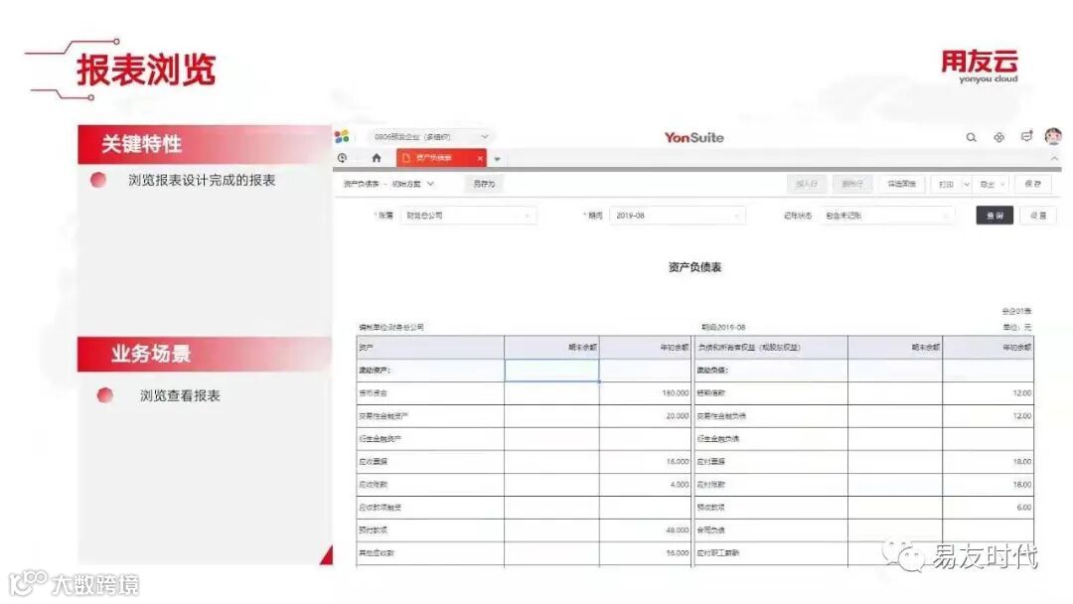
Task: Open the message notification icon
Action: pyautogui.click(x=1026, y=137)
